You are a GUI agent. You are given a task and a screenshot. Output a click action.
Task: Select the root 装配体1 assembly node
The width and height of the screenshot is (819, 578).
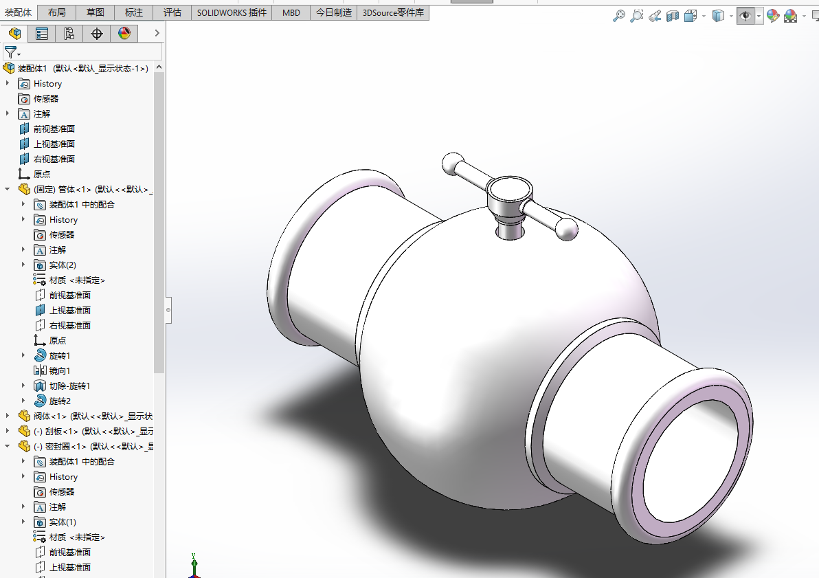(76, 69)
